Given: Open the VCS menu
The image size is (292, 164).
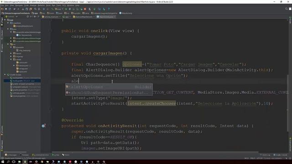Looking at the screenshot, I should click(x=64, y=5).
